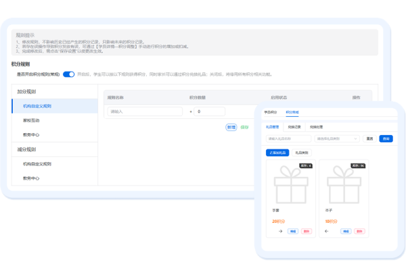Select 教务中心 under 减分规则

(32, 178)
